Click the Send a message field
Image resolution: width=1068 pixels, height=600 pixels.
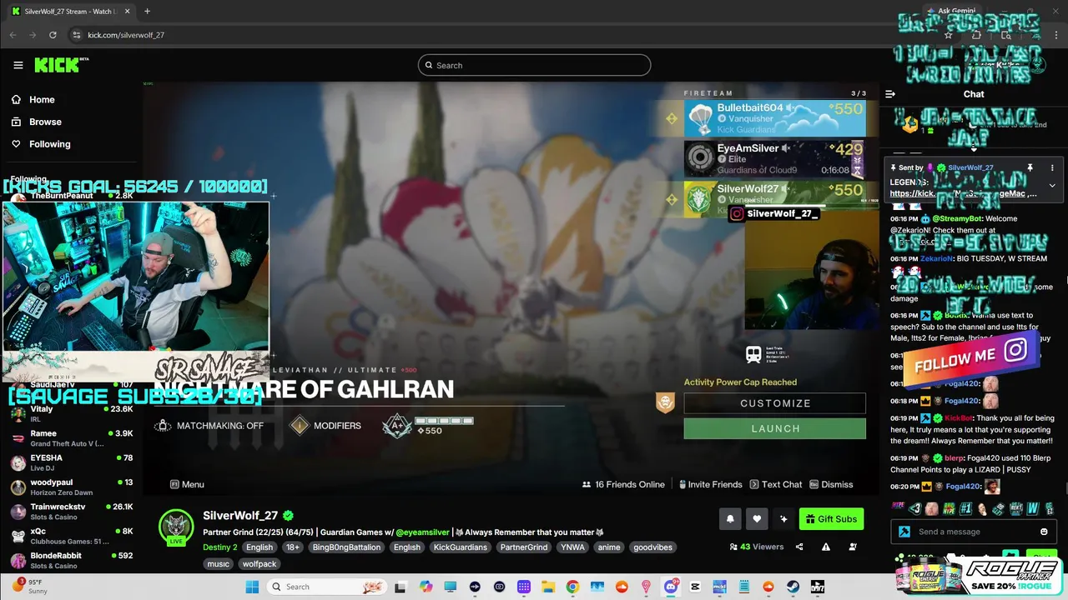[975, 532]
